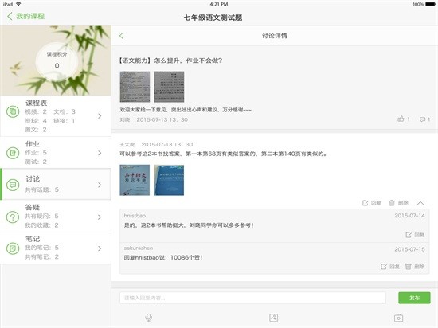Viewport: 438px width, 328px height.
Task: Open first attached photo in the question
Action: coord(135,87)
